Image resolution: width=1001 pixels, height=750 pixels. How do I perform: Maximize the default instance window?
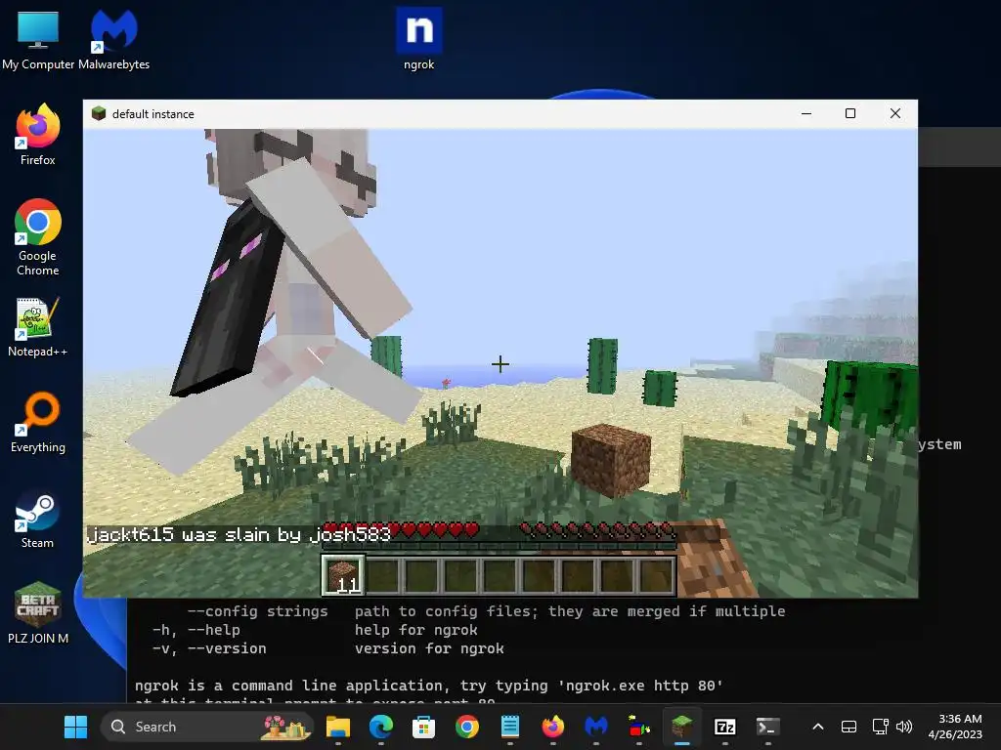tap(850, 113)
